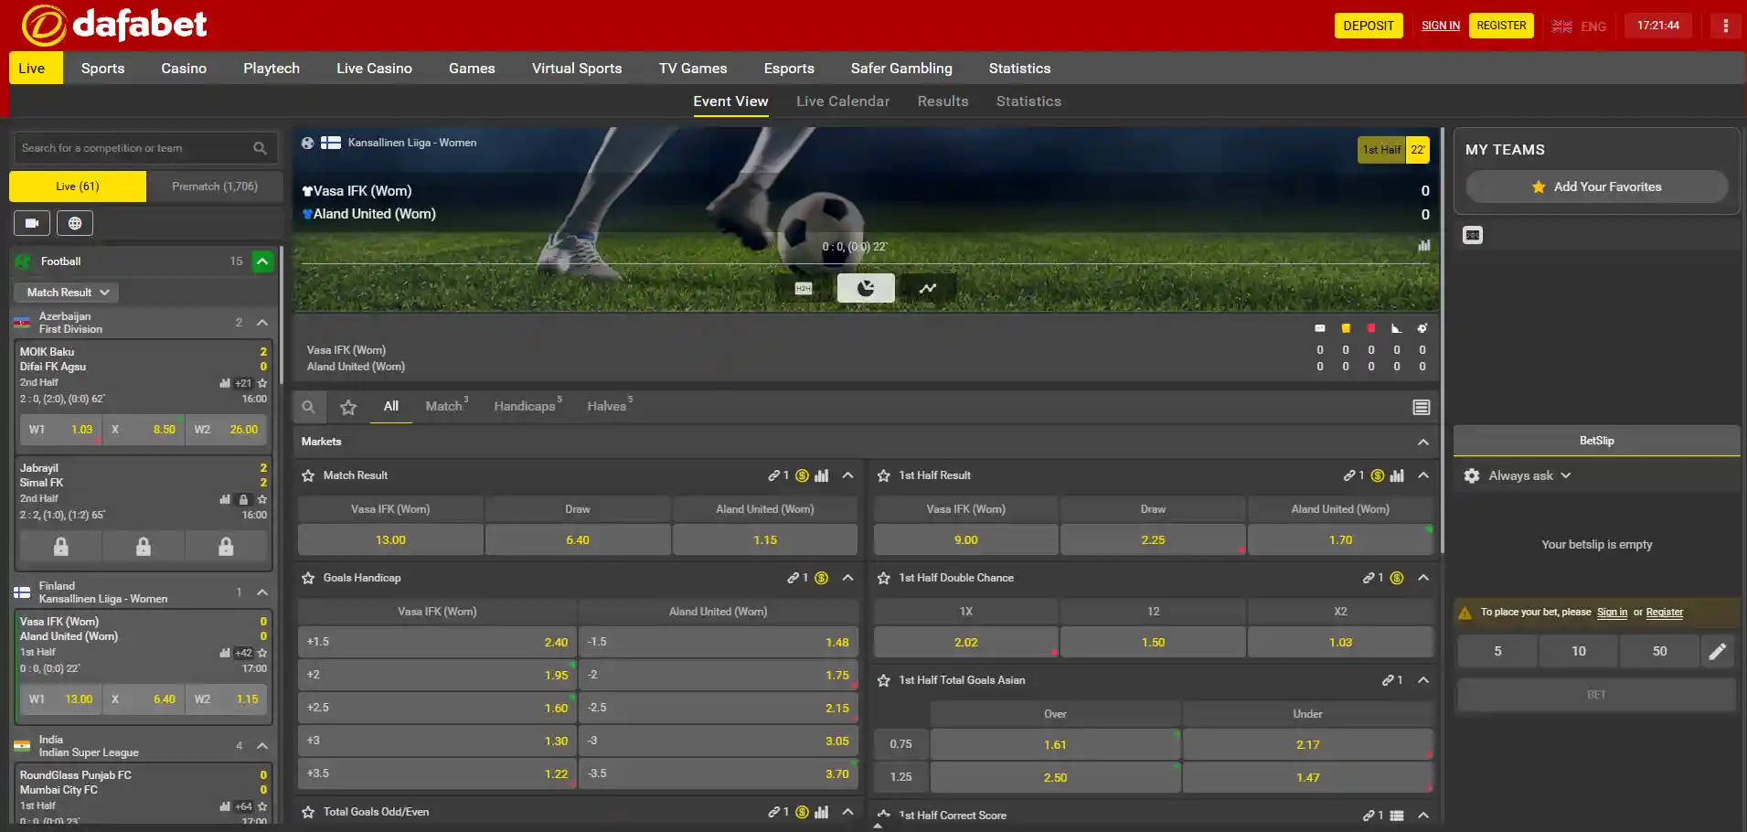Image resolution: width=1747 pixels, height=832 pixels.
Task: Click the SIGN IN link in header
Action: [x=1441, y=26]
